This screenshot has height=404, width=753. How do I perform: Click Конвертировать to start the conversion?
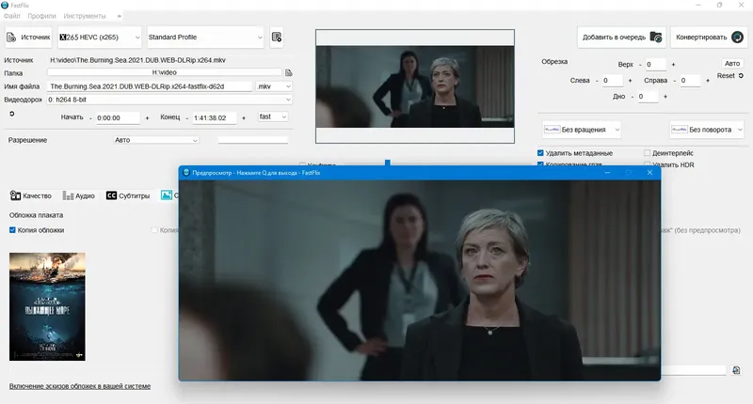coord(709,38)
